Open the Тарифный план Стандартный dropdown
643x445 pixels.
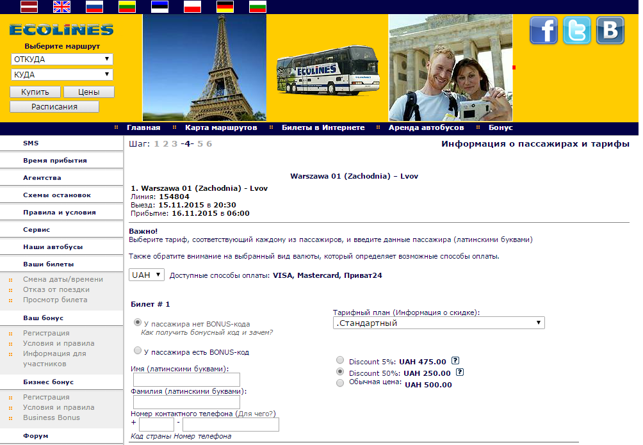pyautogui.click(x=439, y=323)
